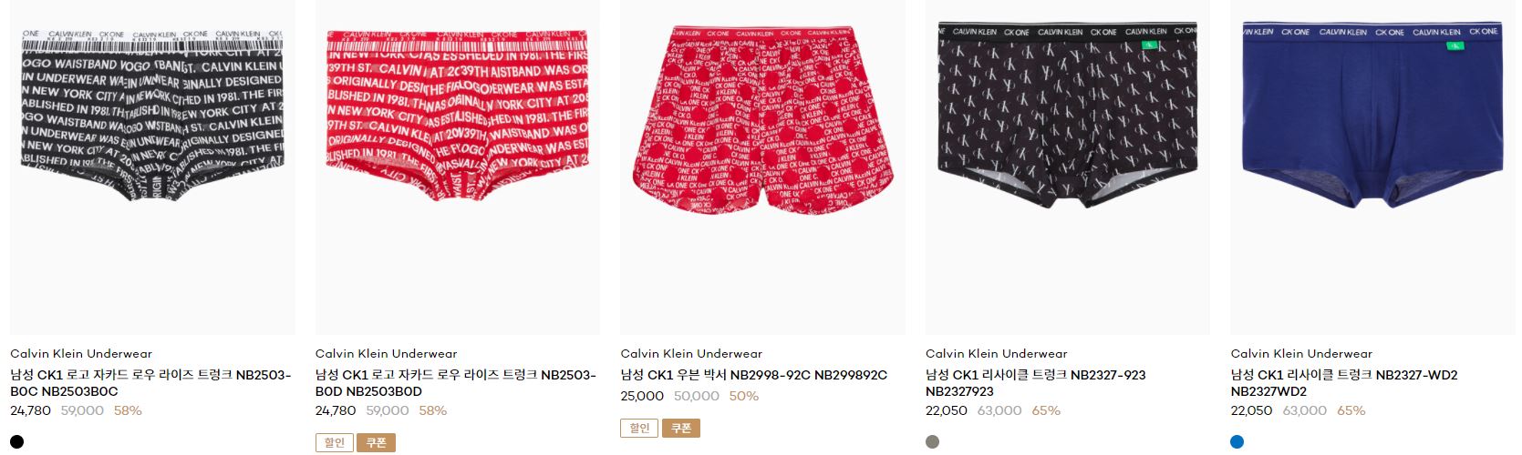Screen dimensions: 1522x455
Task: Open product title 리사이클 트렁크 NB2327-923
Action: click(x=1036, y=383)
